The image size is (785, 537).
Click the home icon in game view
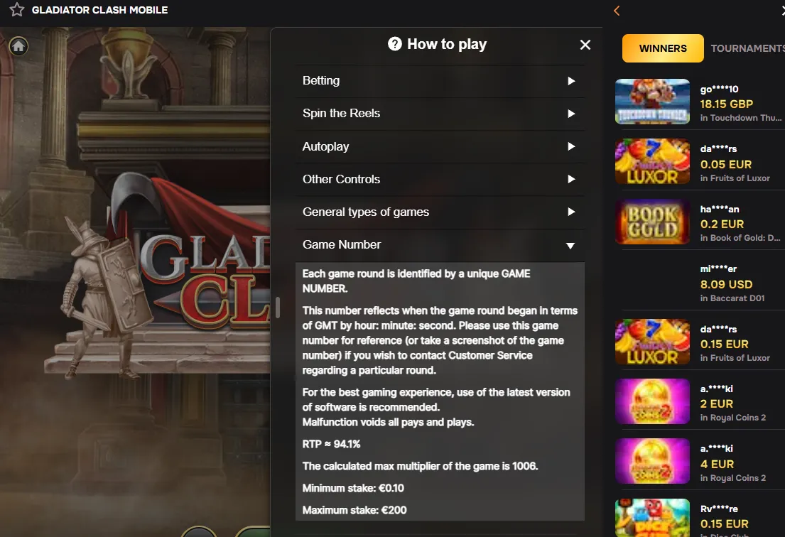[18, 47]
